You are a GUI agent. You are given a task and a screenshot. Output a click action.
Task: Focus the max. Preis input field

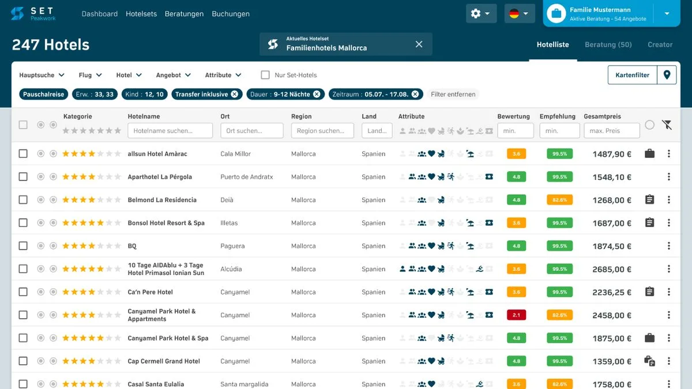coord(612,131)
